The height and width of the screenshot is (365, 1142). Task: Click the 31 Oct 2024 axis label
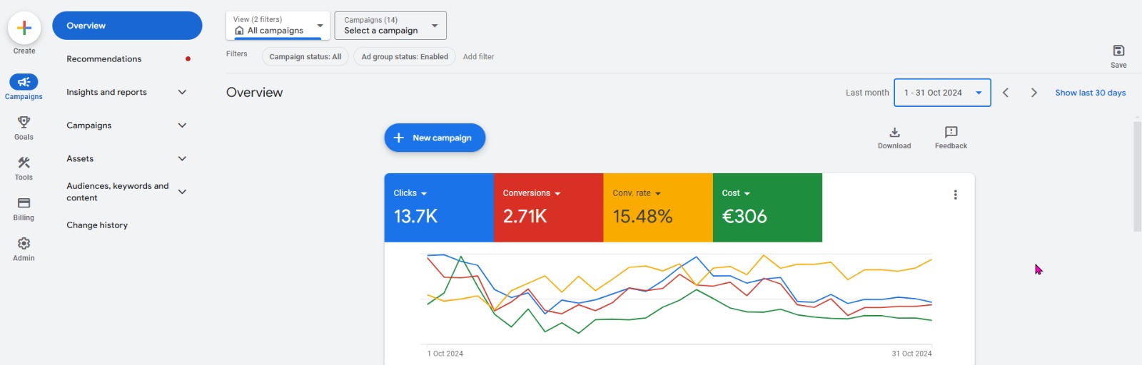pyautogui.click(x=911, y=354)
